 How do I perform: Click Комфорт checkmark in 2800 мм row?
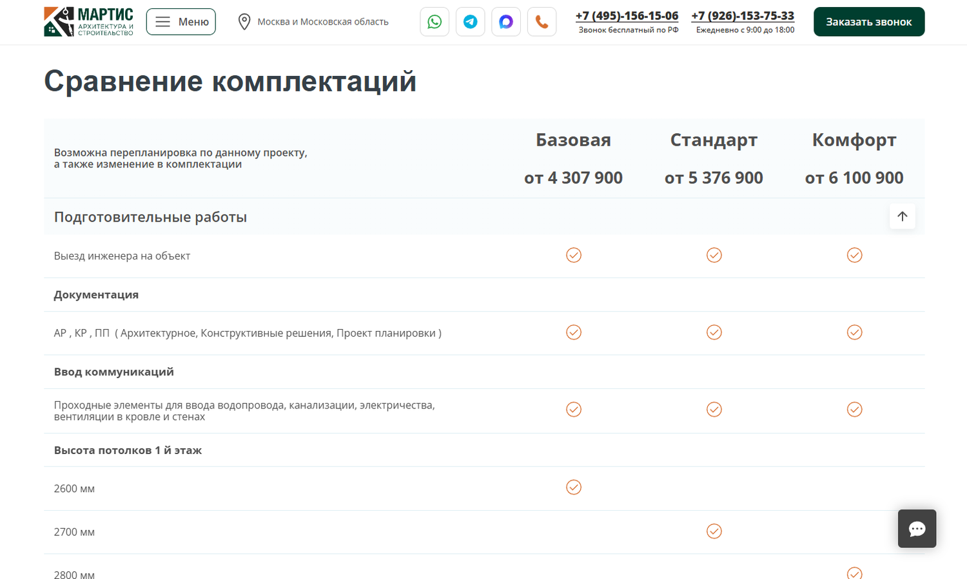tap(855, 573)
